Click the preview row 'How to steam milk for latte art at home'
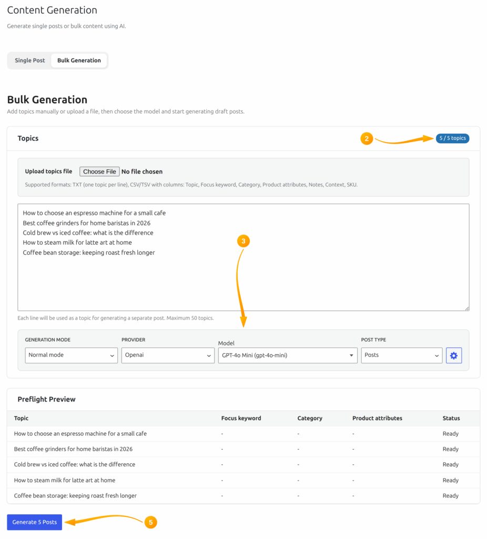The image size is (487, 539). [x=244, y=481]
